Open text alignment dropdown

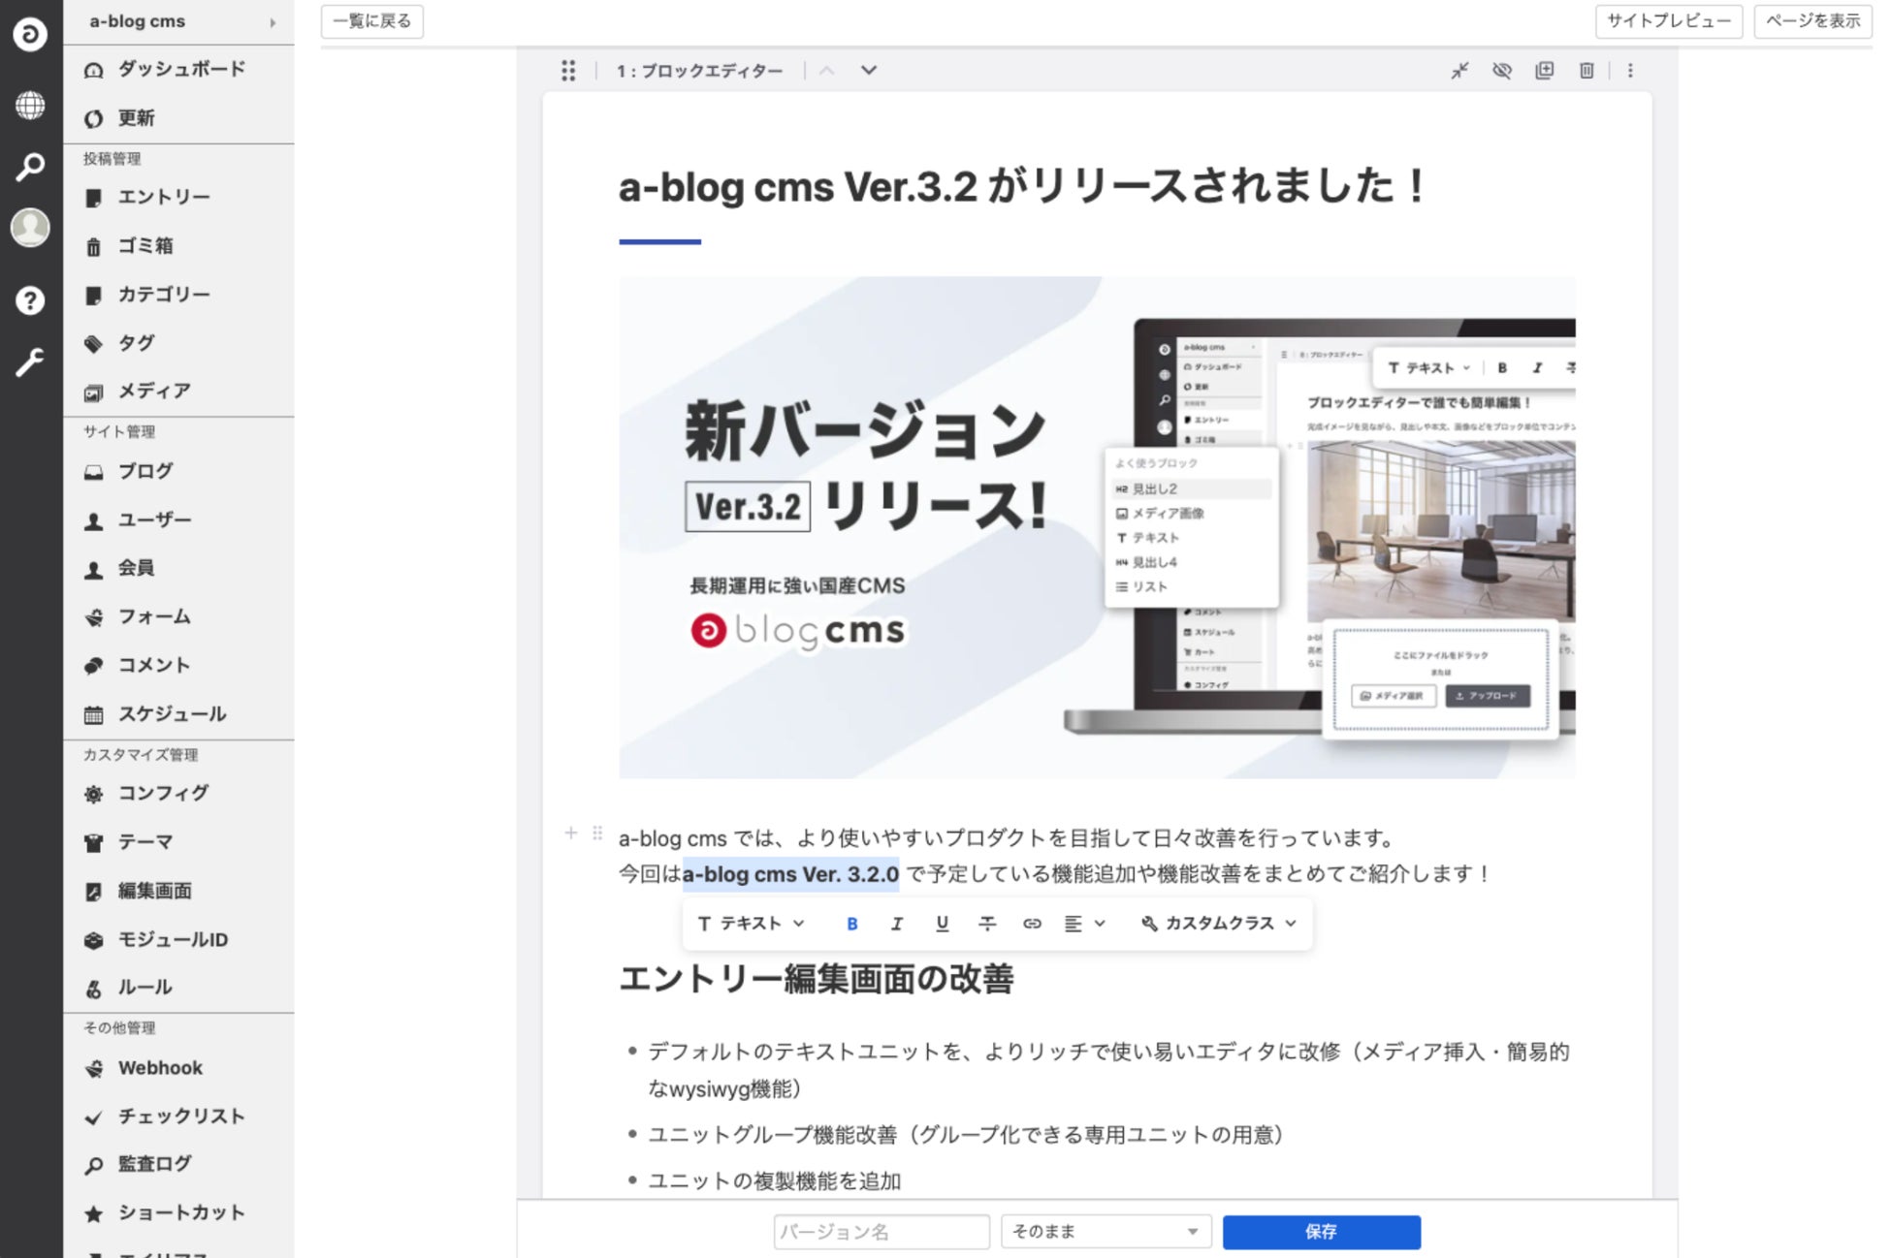(1084, 924)
